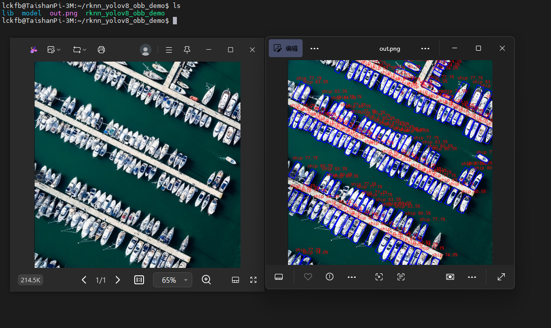Open the more options next to out.png title
The height and width of the screenshot is (328, 551).
425,49
